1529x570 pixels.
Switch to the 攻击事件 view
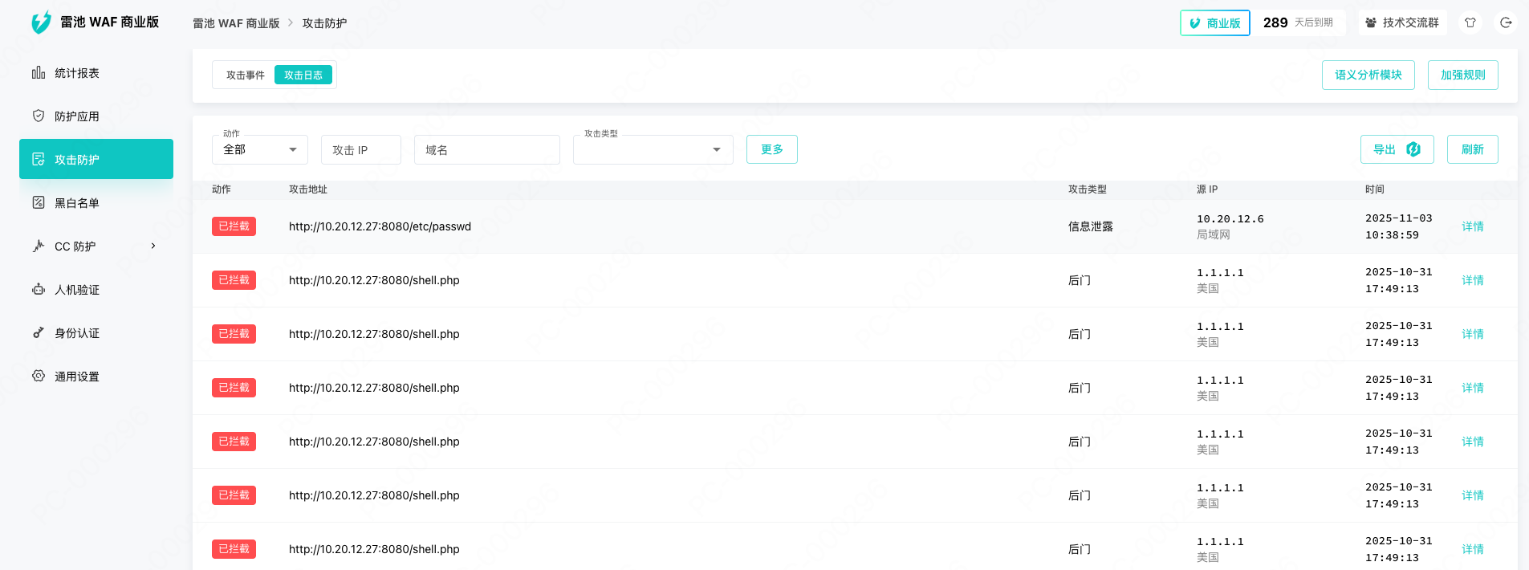245,75
